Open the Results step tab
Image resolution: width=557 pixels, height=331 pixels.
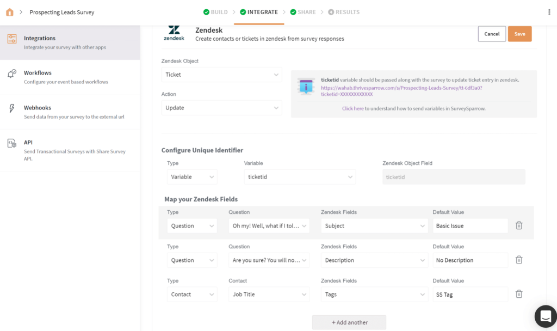pyautogui.click(x=343, y=12)
